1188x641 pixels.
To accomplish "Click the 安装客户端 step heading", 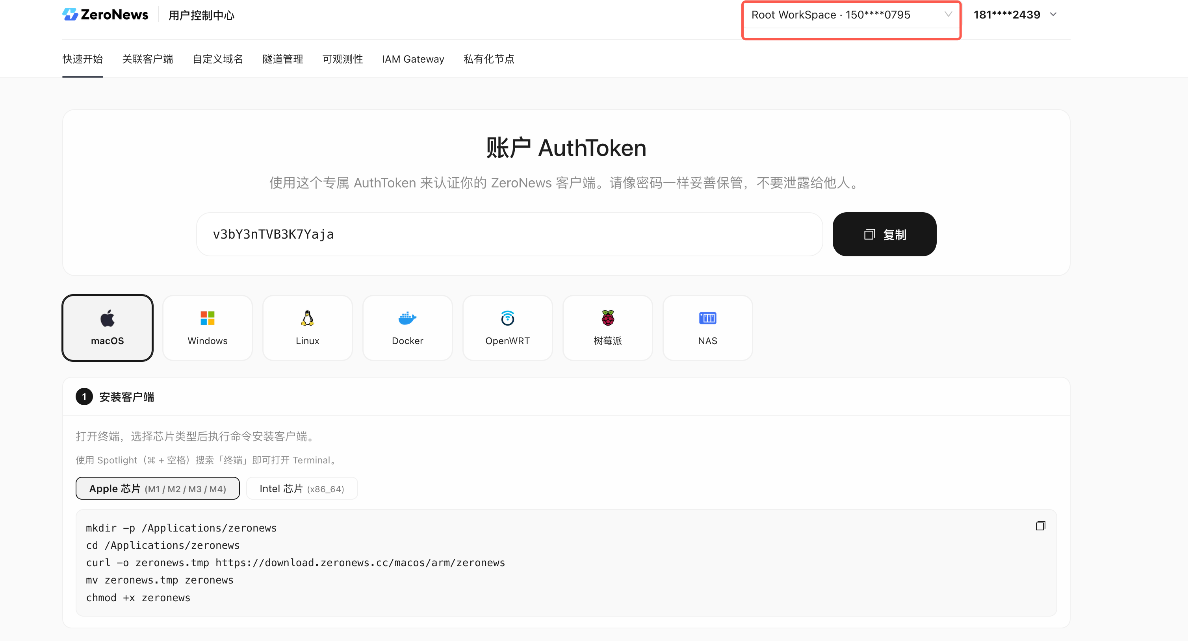I will [x=127, y=397].
